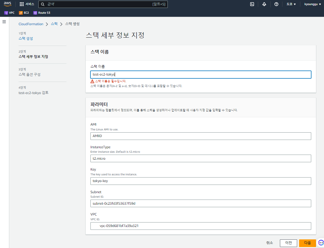Image resolution: width=324 pixels, height=248 pixels.
Task: Open the Tokyo region dropdown
Action: pos(291,4)
